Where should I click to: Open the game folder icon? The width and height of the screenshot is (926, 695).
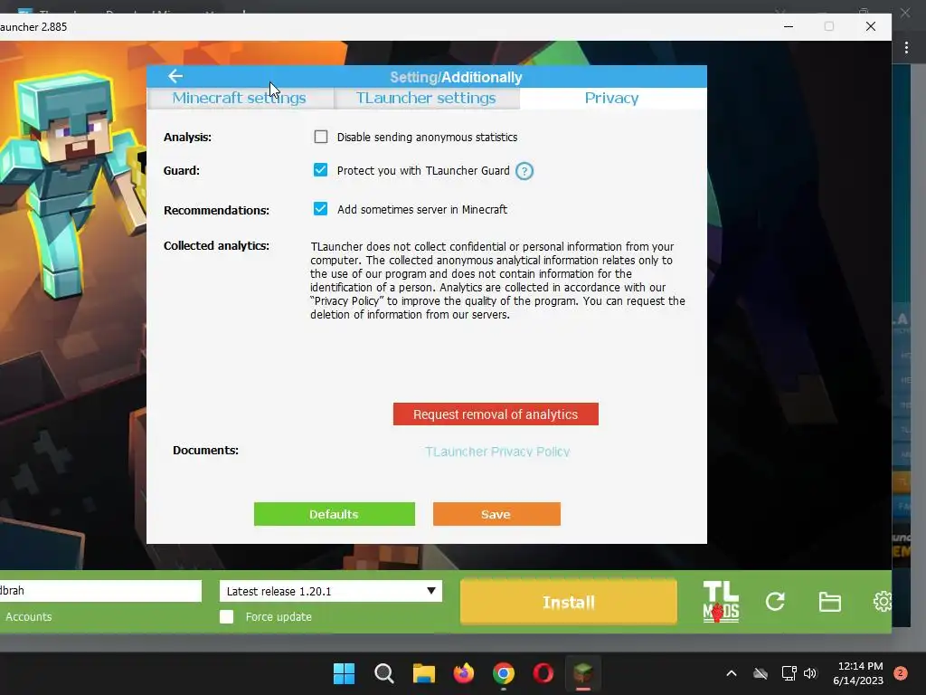coord(830,602)
